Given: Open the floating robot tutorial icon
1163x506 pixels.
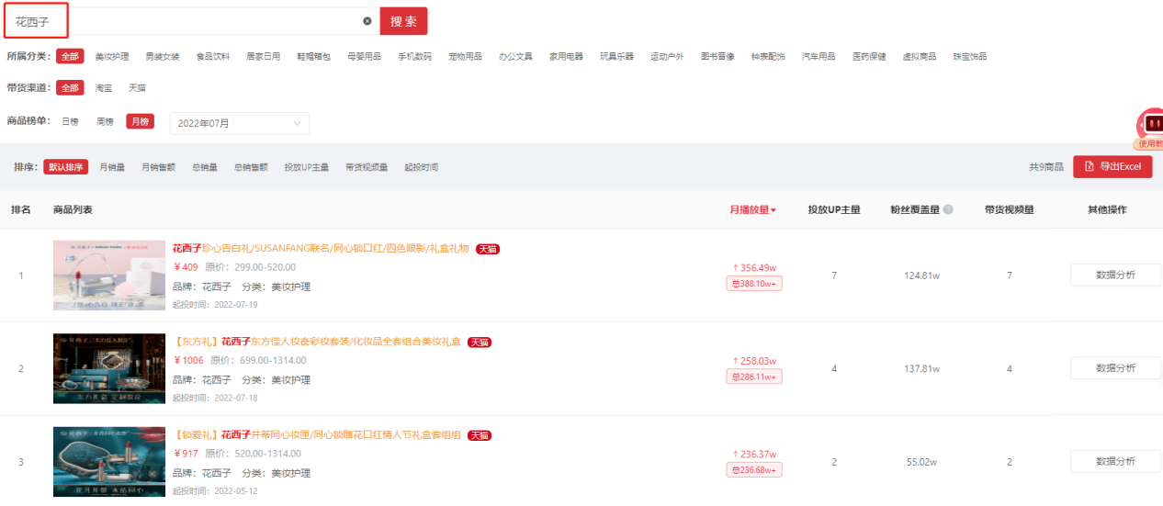Looking at the screenshot, I should point(1150,125).
